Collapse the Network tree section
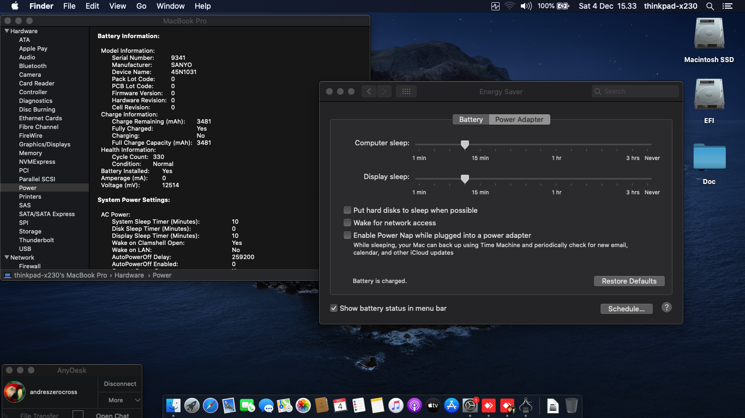The height and width of the screenshot is (418, 745). click(7, 257)
